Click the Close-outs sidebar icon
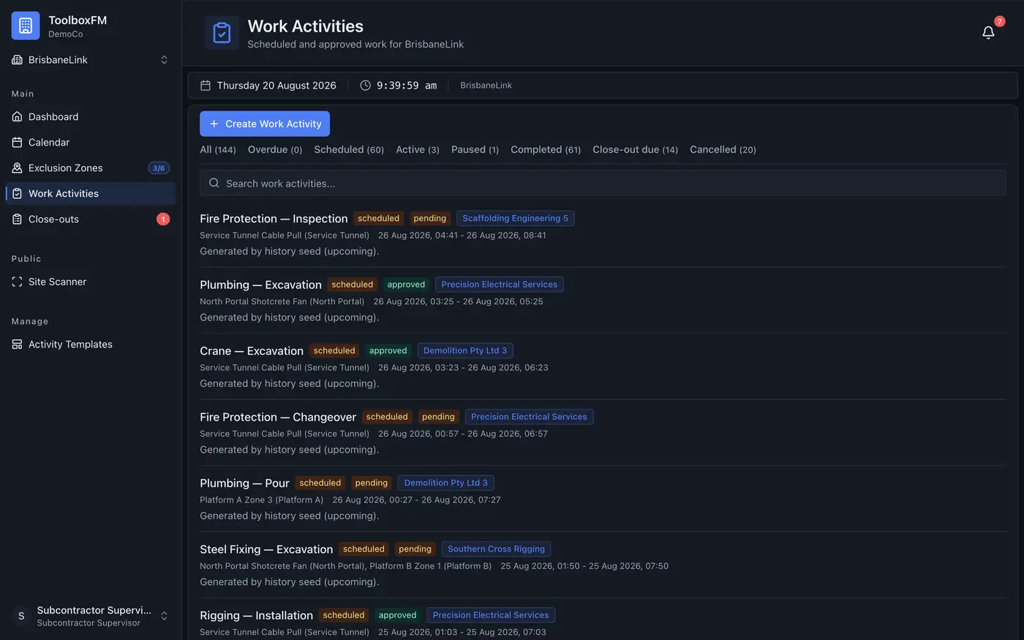The width and height of the screenshot is (1024, 640). coord(17,219)
